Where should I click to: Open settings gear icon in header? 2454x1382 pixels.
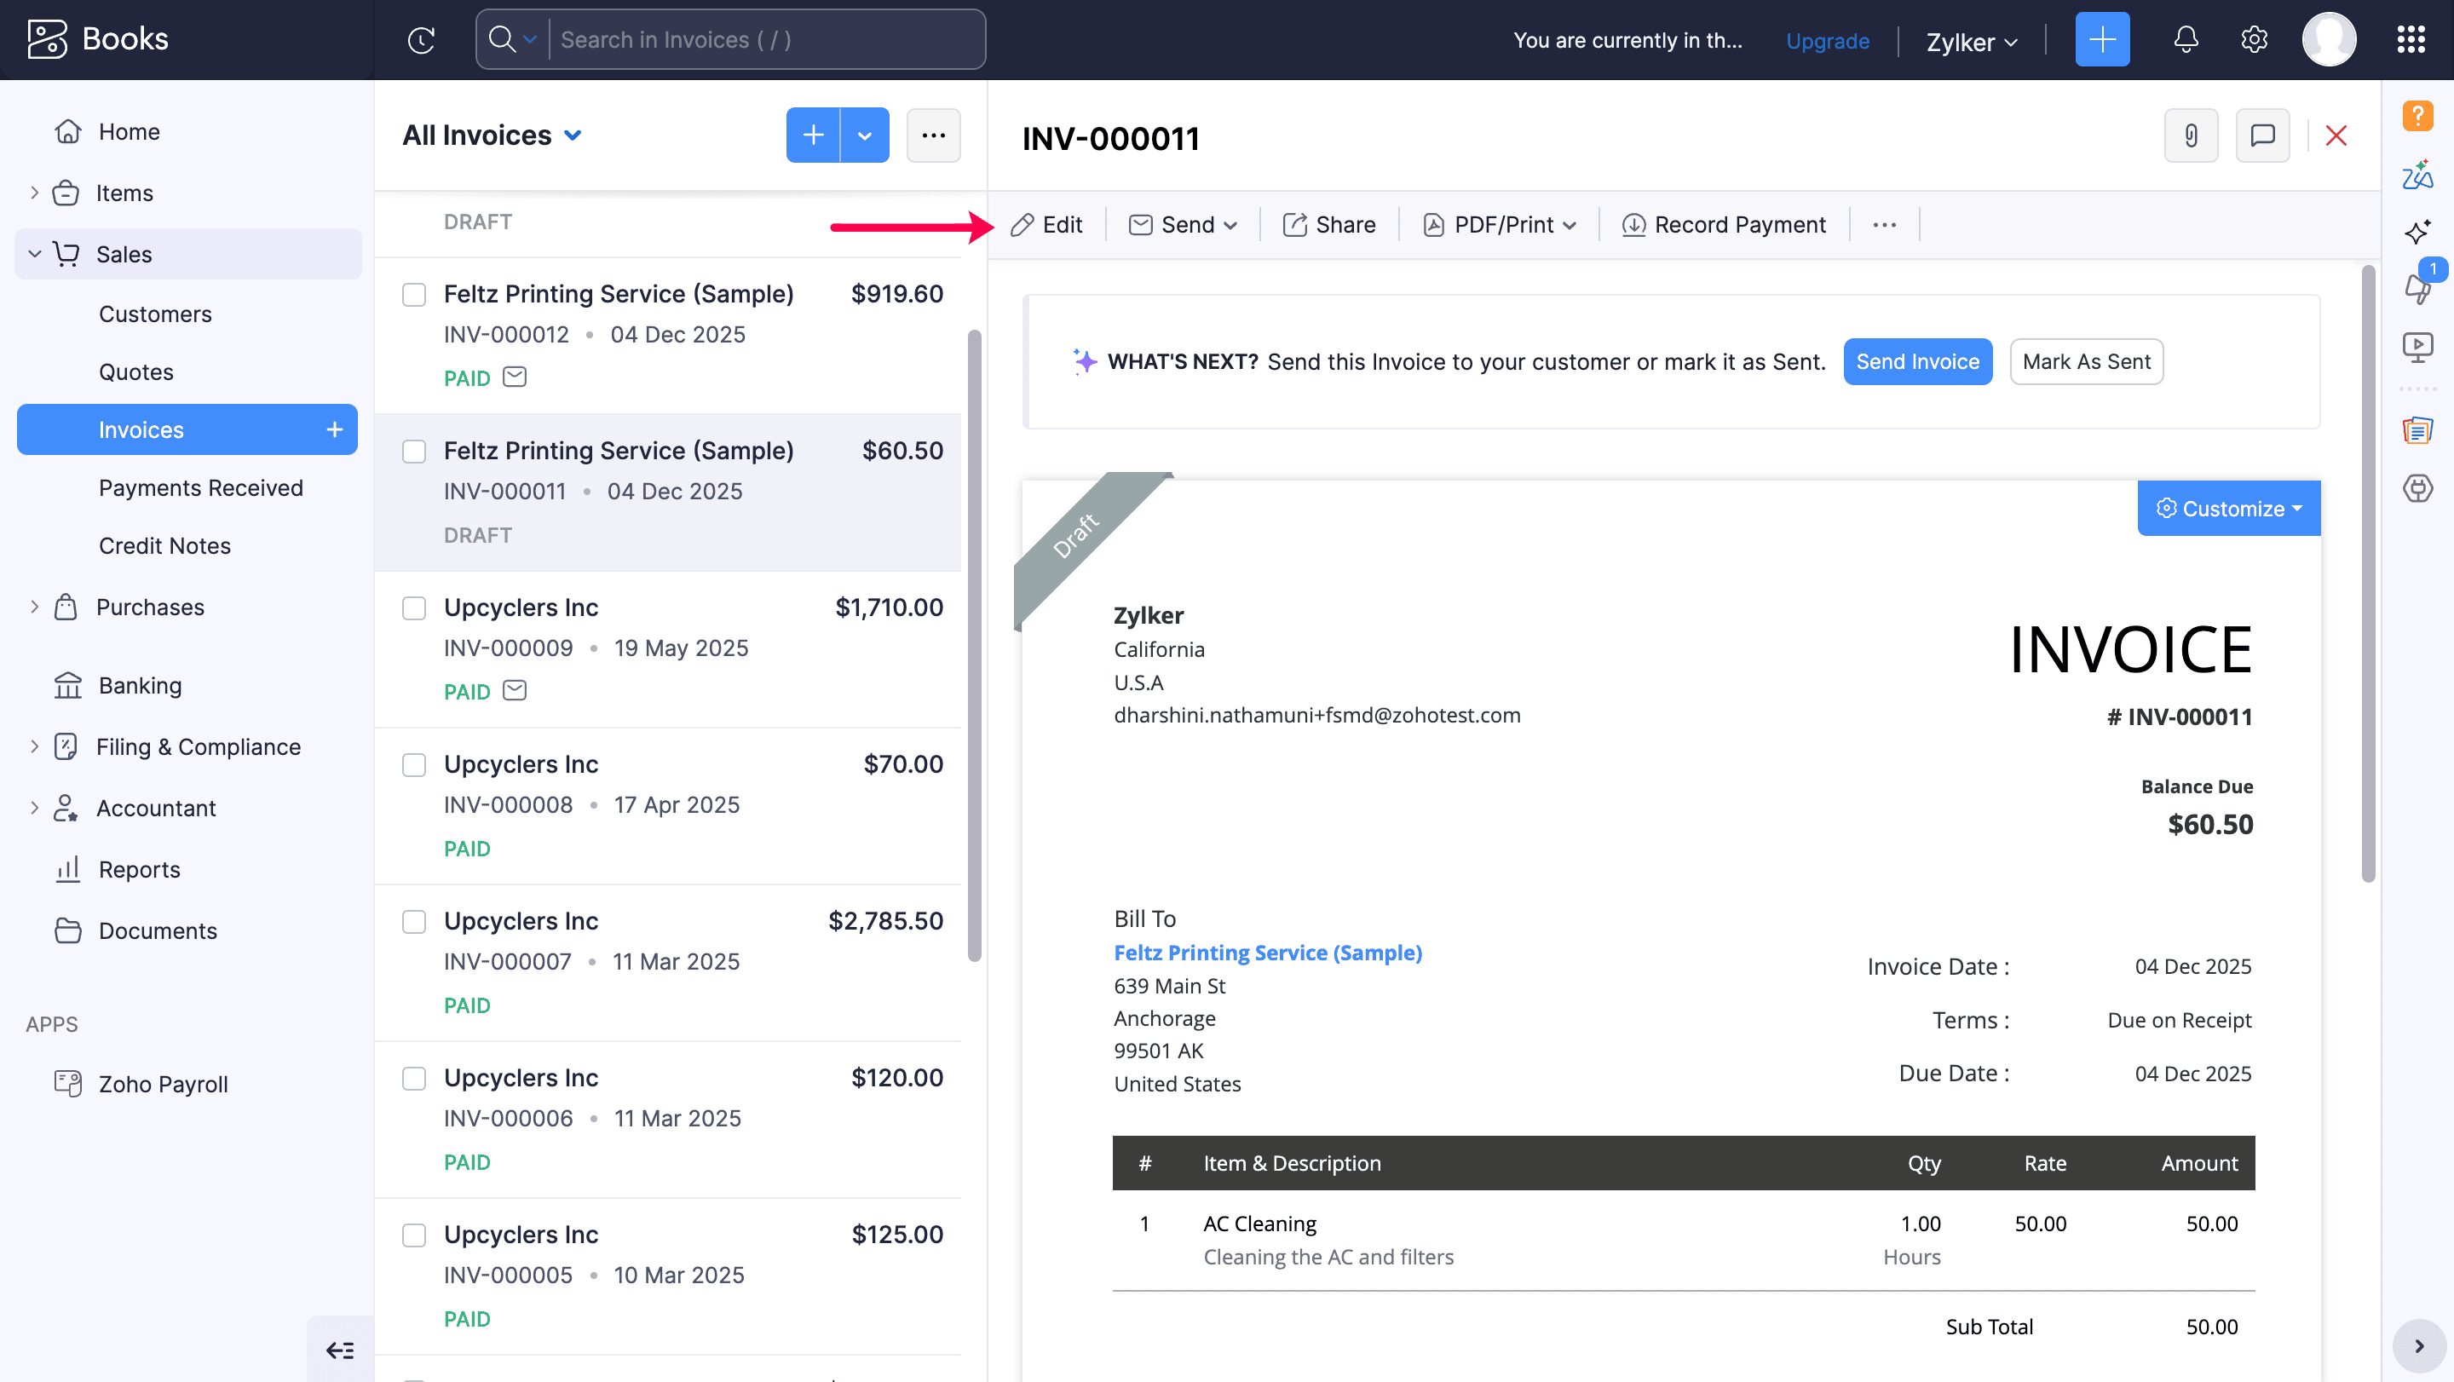2253,40
